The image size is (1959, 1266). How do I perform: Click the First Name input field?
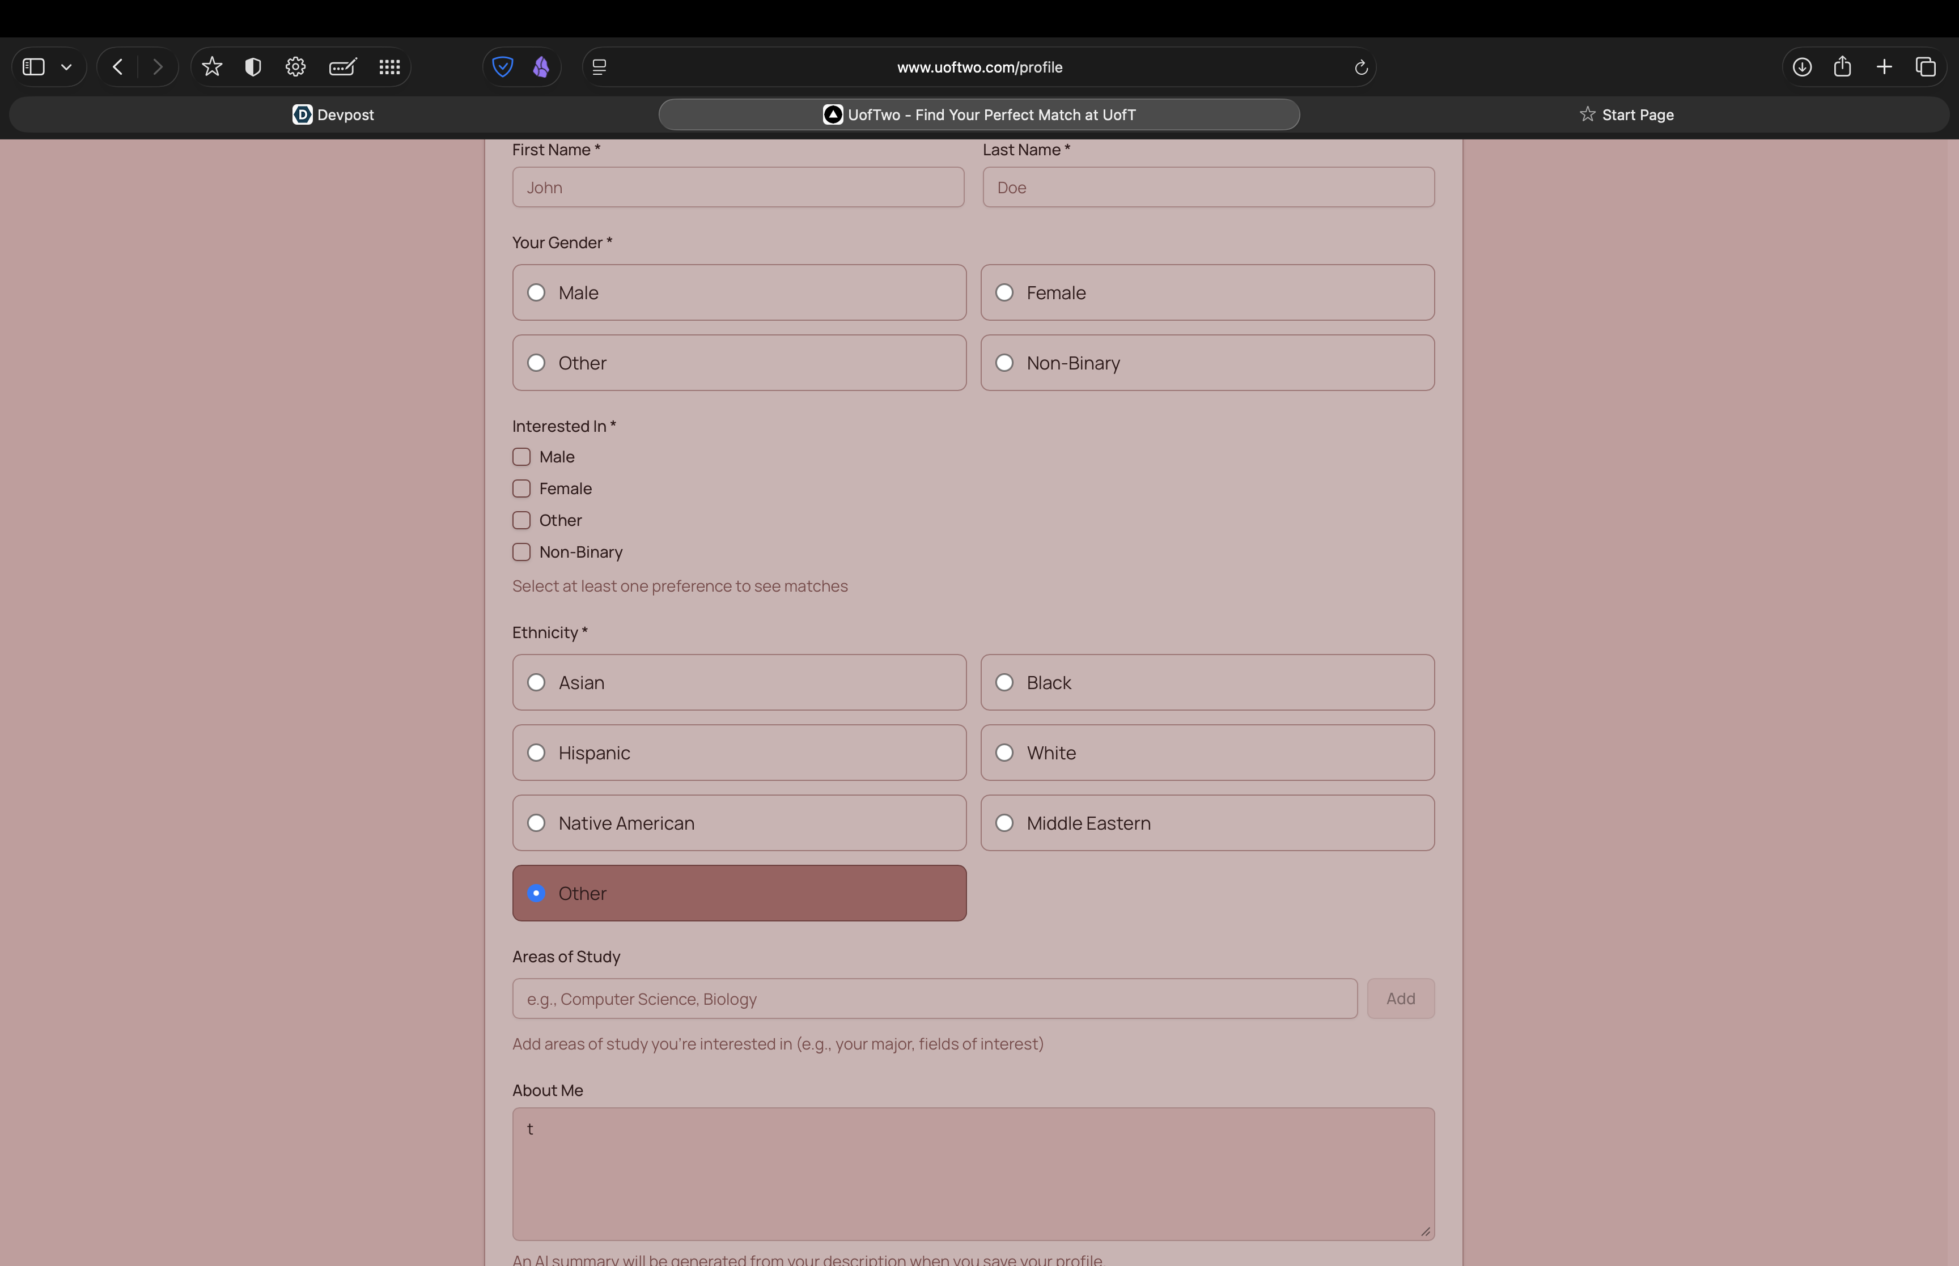click(x=737, y=188)
